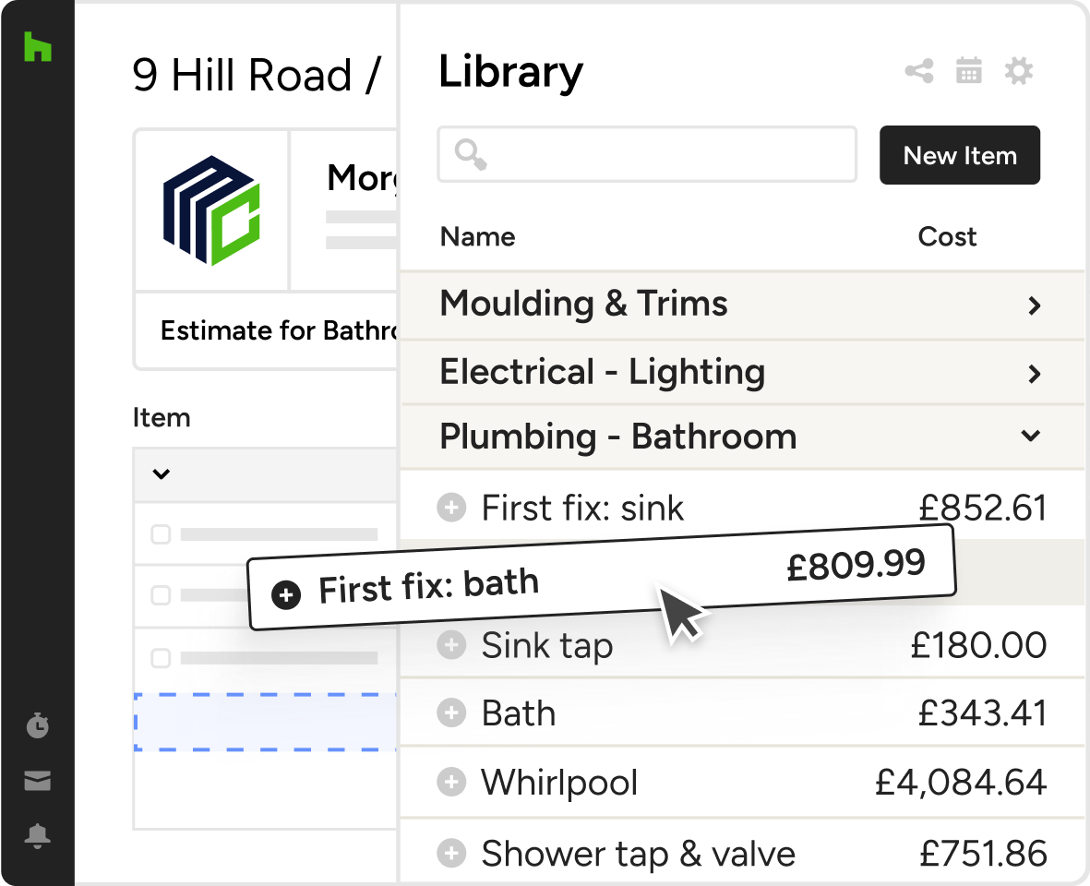Image resolution: width=1090 pixels, height=886 pixels.
Task: Open Library settings gear
Action: point(1019,71)
